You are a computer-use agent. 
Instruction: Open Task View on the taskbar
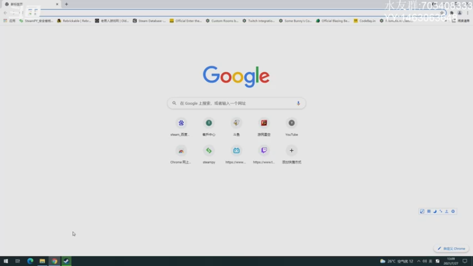pyautogui.click(x=18, y=261)
